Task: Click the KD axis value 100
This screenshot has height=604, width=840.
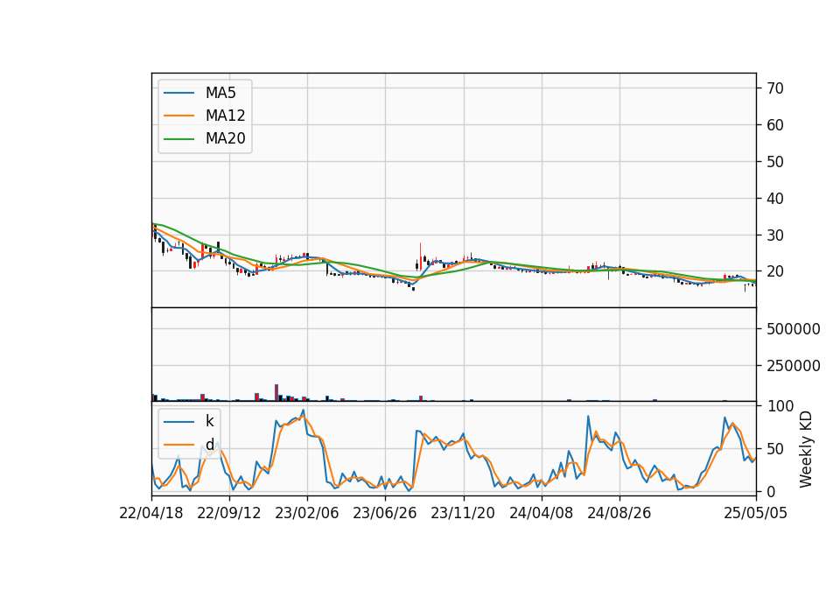Action: pyautogui.click(x=780, y=405)
